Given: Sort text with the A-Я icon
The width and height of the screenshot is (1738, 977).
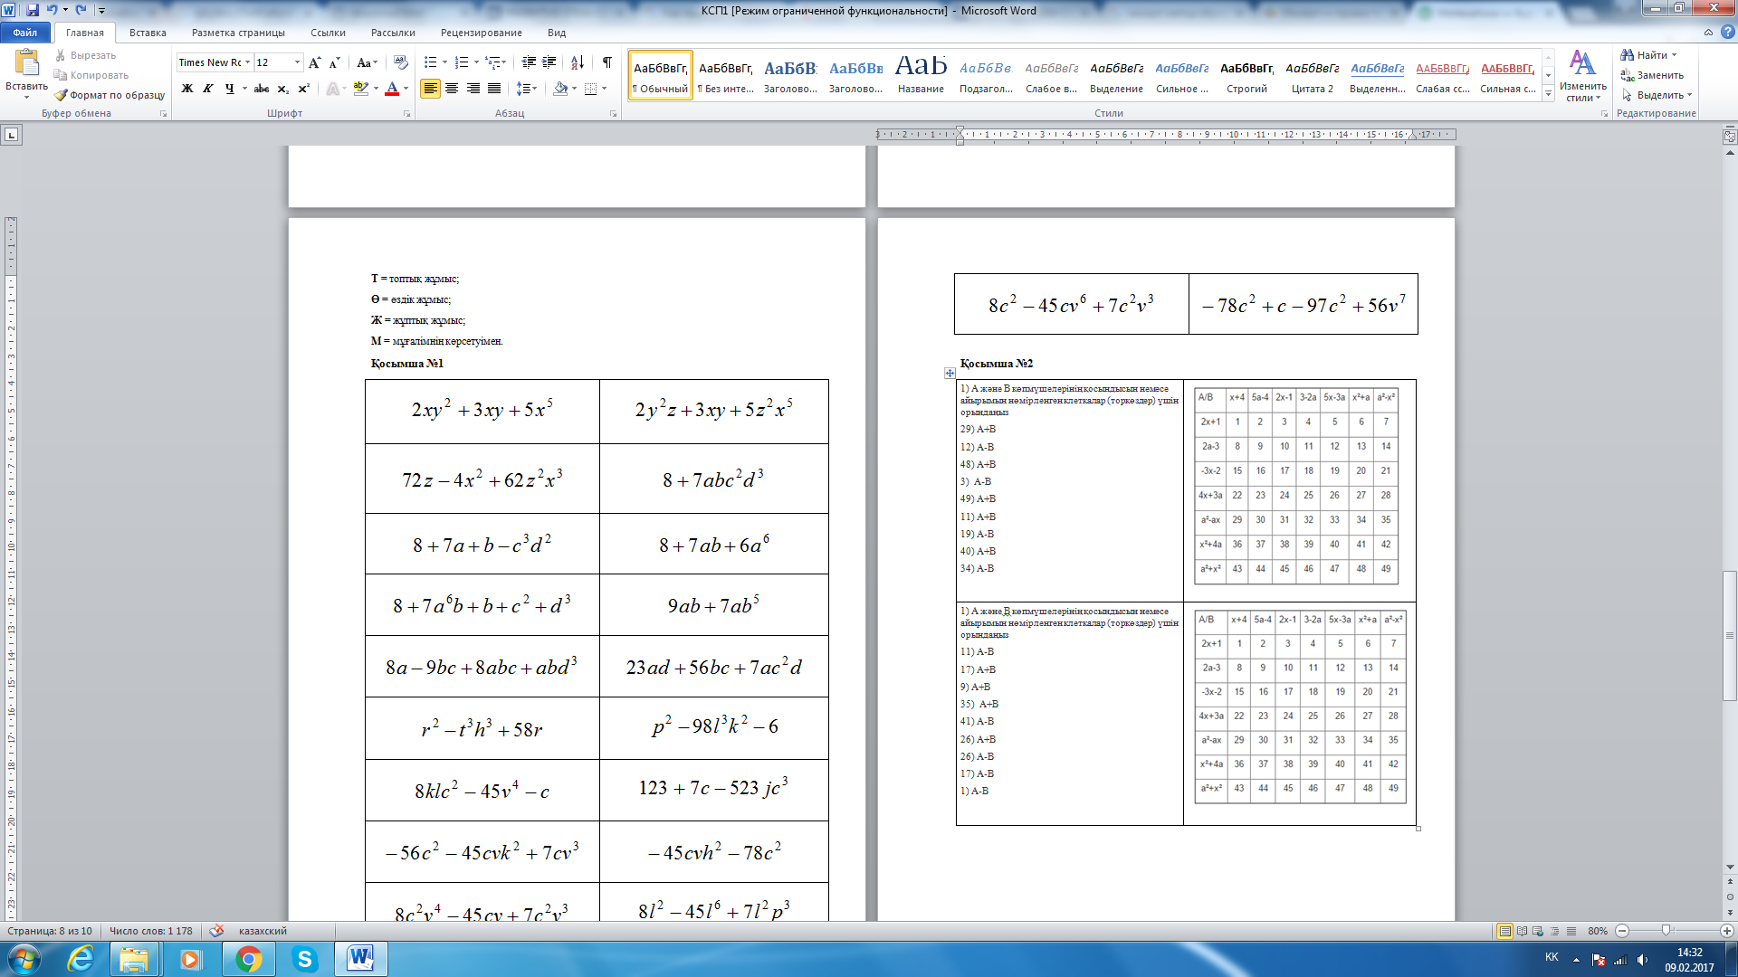Looking at the screenshot, I should coord(577,62).
